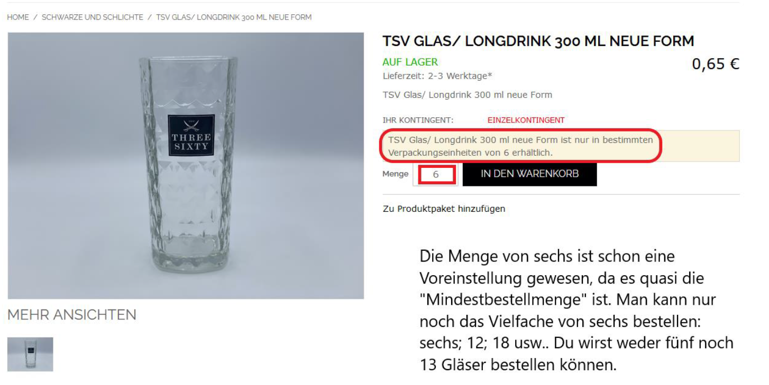Open the SCHWARZE UND SCHLICHTE breadcrumb category
The image size is (769, 385).
tap(93, 17)
